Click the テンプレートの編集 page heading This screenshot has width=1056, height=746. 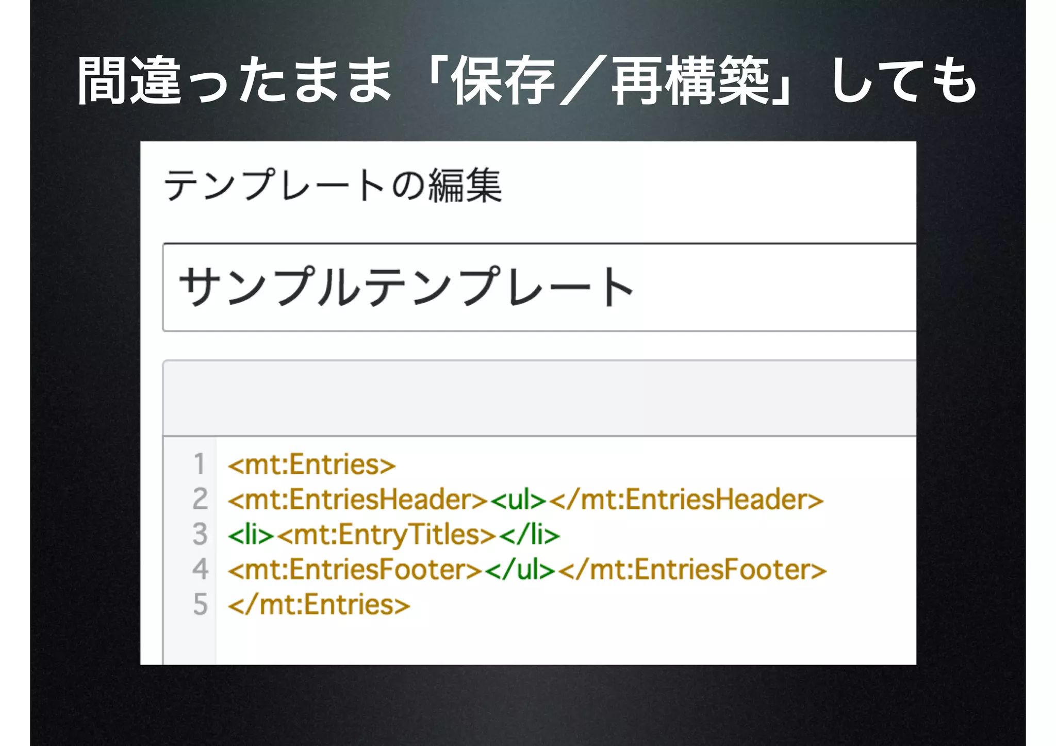coord(333,185)
